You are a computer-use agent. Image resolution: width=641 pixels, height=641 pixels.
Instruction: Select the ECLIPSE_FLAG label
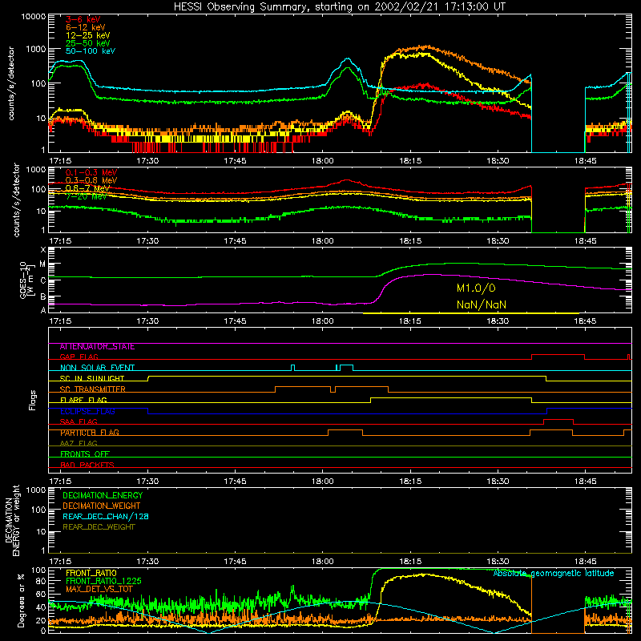(x=87, y=411)
